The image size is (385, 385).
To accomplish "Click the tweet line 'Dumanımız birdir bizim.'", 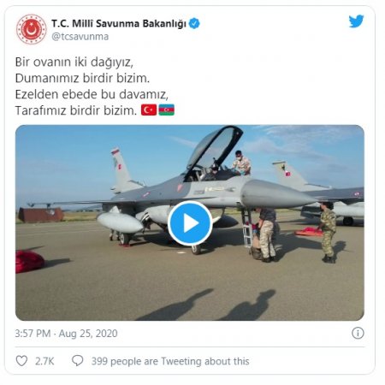I will [x=82, y=78].
